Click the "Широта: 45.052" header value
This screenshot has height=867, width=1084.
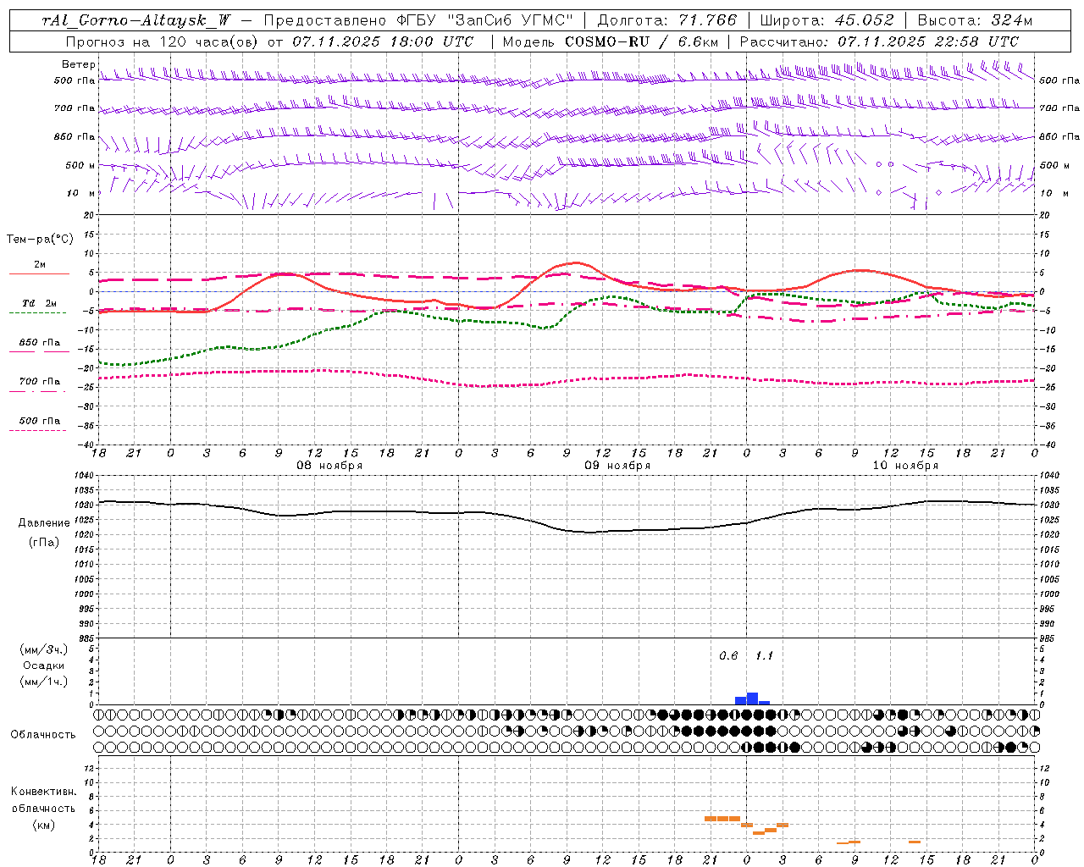(827, 20)
